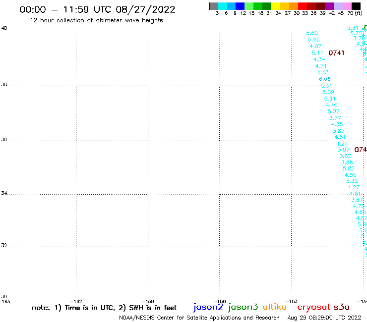Click the green jason3 satellite label
This screenshot has width=367, height=322.
coord(243,307)
